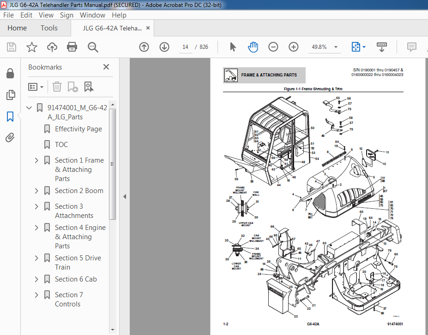
Task: Click the scrolling mode keyboard icon
Action: tap(381, 47)
